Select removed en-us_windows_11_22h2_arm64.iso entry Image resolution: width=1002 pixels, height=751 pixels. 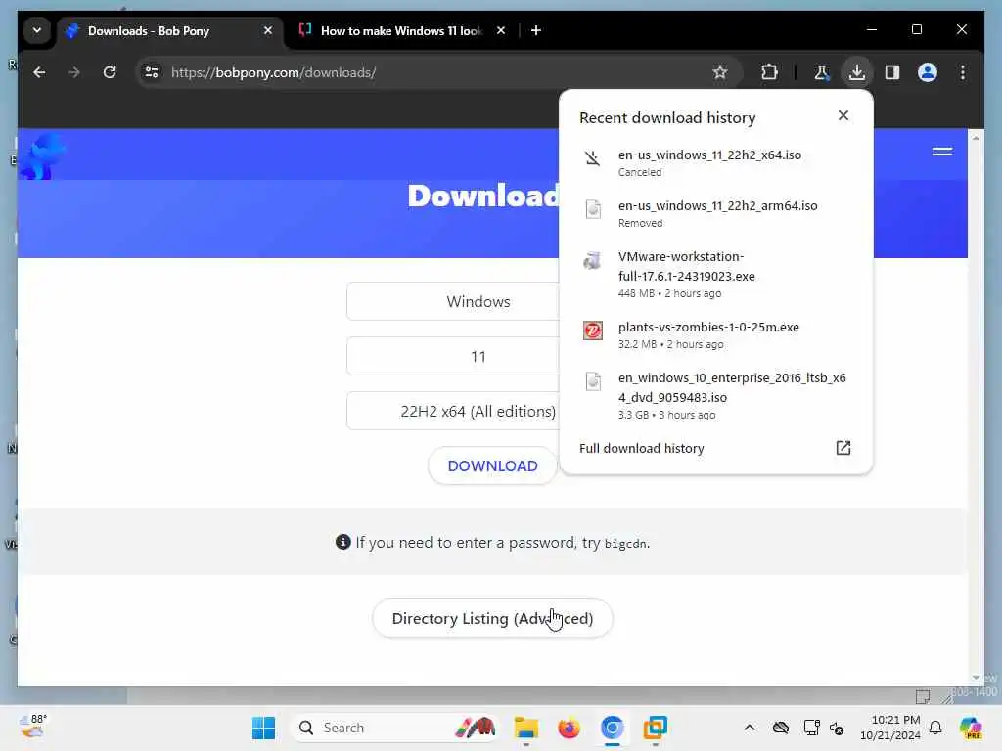pos(715,214)
